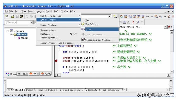Image resolution: width=177 pixels, height=100 pixels.
Task: Click the code editor vertical scroll down arrow
Action: (172, 72)
